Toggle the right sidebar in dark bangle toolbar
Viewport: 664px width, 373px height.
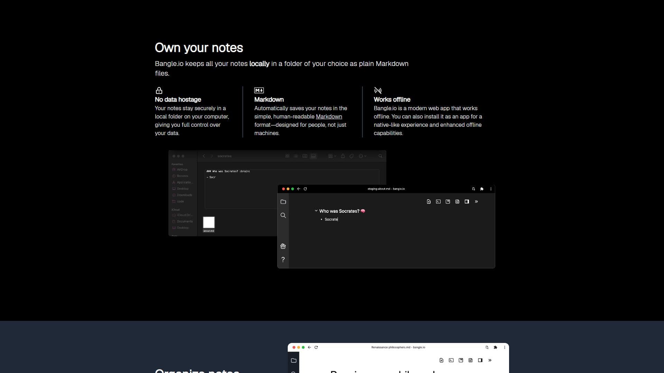click(467, 202)
